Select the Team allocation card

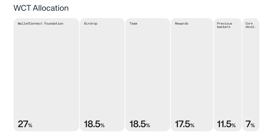pyautogui.click(x=148, y=75)
